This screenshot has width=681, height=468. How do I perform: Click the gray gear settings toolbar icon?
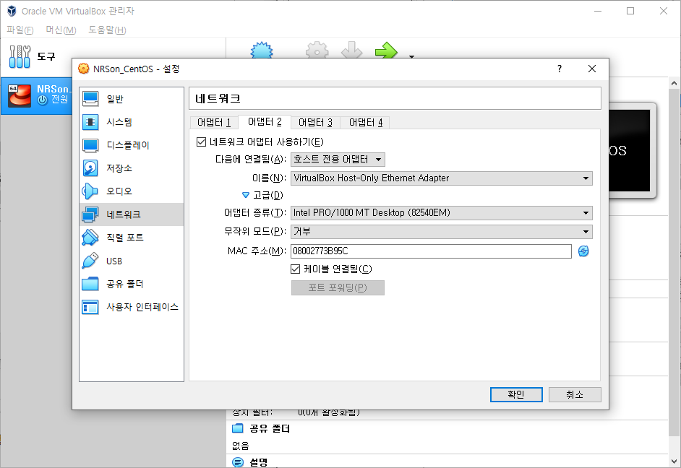[x=317, y=50]
